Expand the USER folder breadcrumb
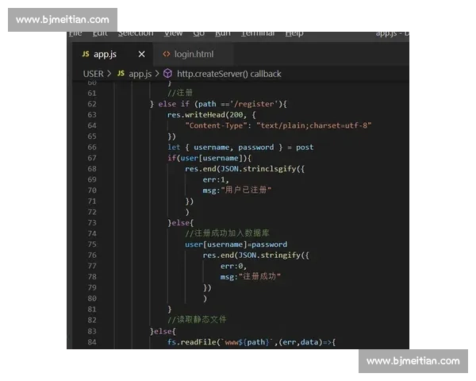 tap(93, 74)
